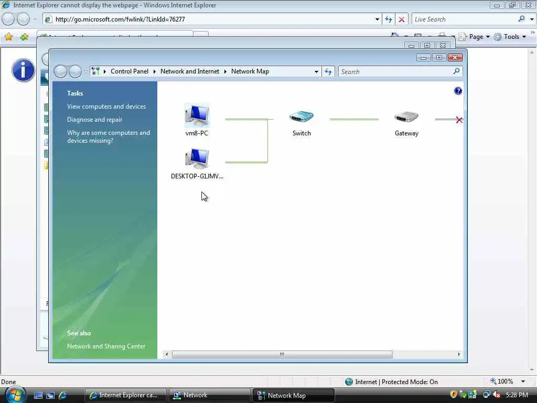
Task: Click the Windows Start orb
Action: (x=14, y=395)
